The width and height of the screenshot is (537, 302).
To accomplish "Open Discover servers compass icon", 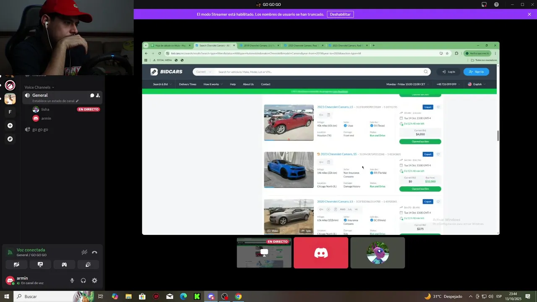I will (10, 139).
